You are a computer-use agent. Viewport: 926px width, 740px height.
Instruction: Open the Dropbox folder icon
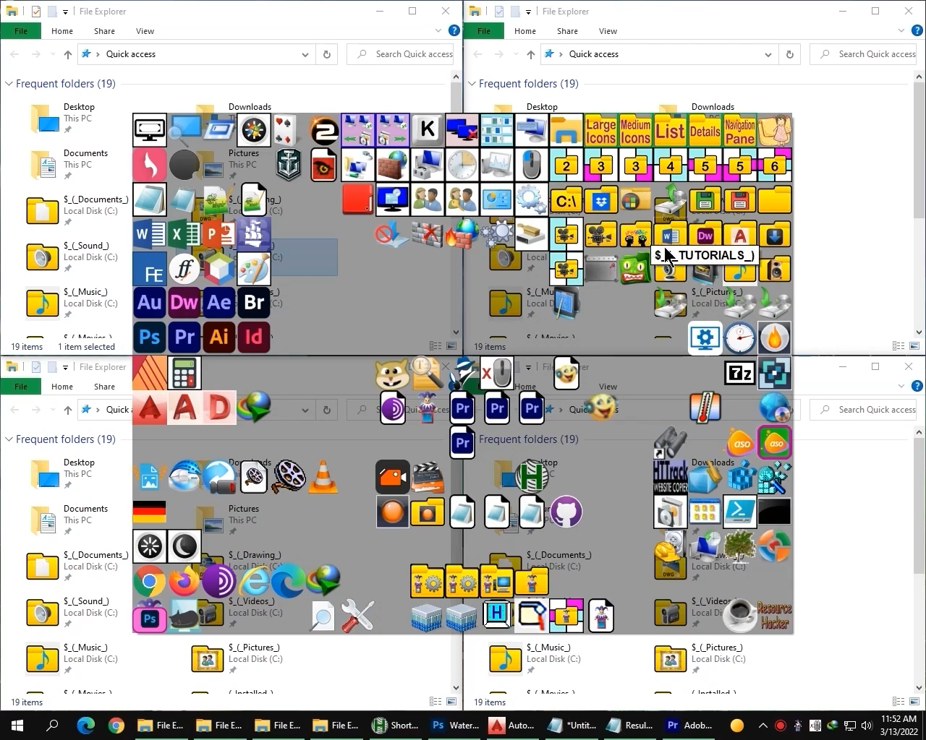coord(601,200)
